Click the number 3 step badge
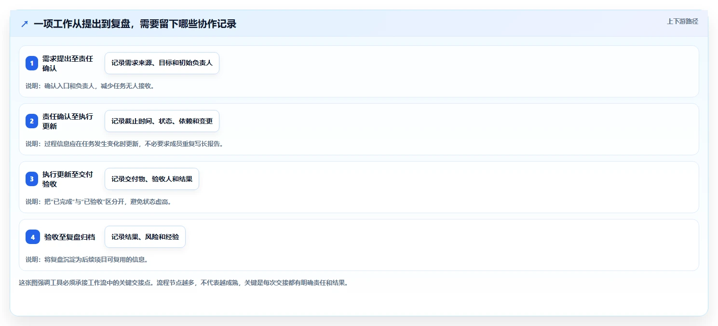Image resolution: width=718 pixels, height=326 pixels. (x=32, y=179)
